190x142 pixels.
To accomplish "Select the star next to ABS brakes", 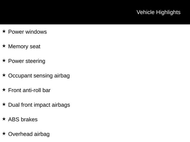I will (x=4, y=119).
